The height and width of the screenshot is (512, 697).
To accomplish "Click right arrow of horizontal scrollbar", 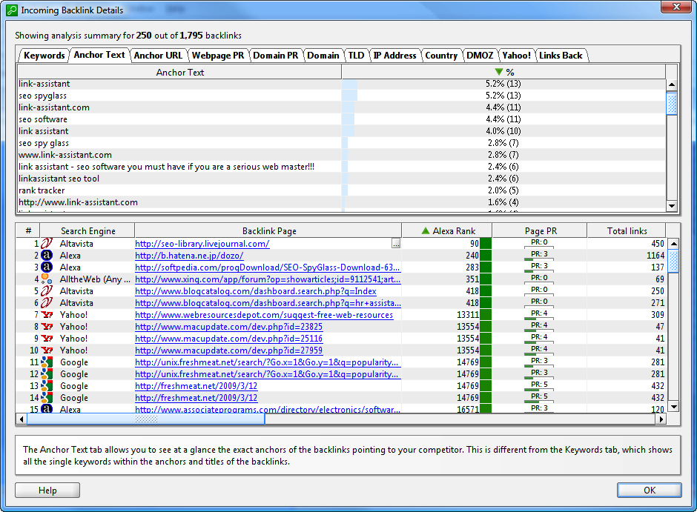I will click(661, 419).
